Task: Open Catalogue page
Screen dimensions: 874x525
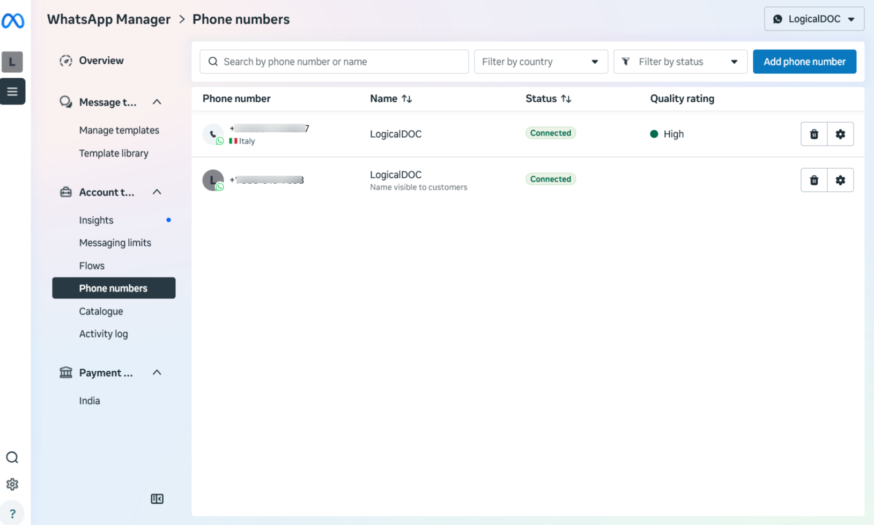Action: [101, 311]
